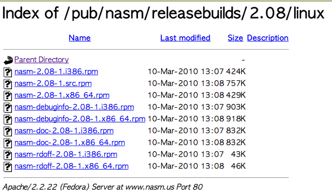Open the Parent Directory link
The width and height of the screenshot is (332, 196).
[41, 60]
